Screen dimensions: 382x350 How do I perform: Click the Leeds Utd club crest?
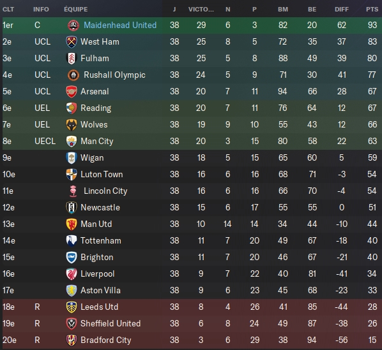click(72, 307)
